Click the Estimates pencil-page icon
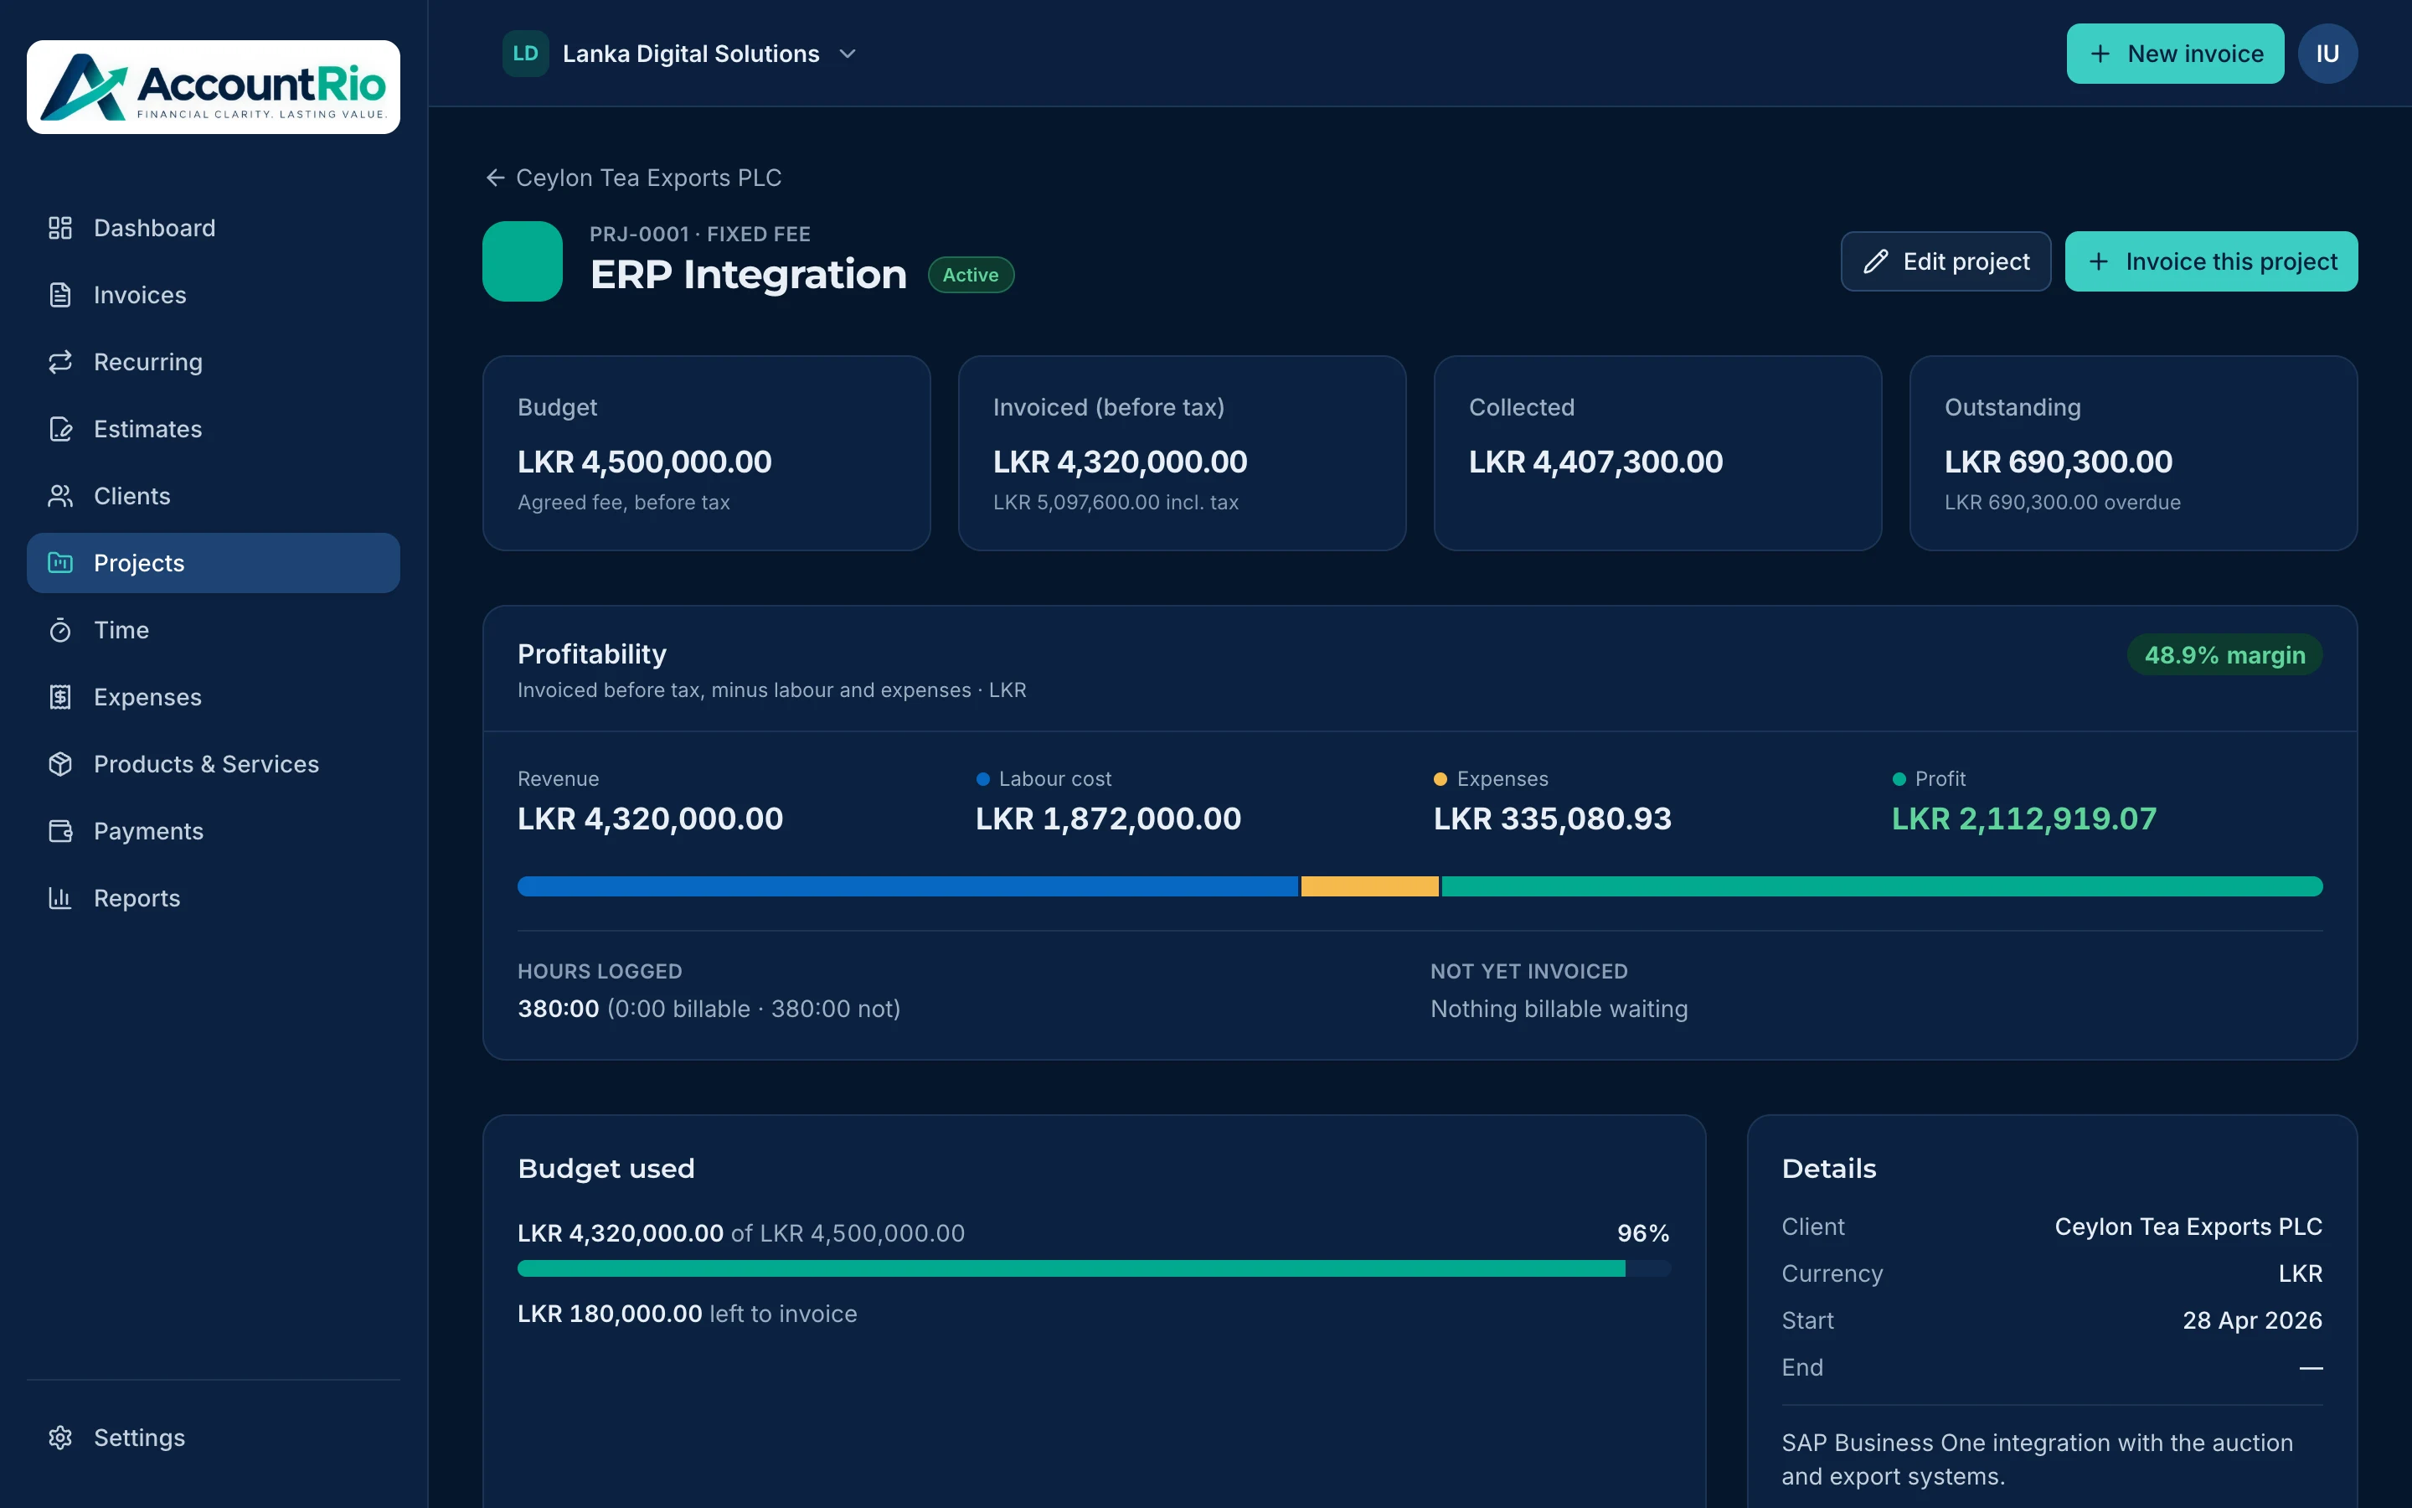 click(x=59, y=429)
